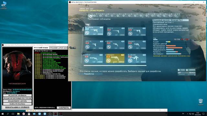The image size is (207, 116).
Task: Open Task View on the taskbar
Action: tap(13, 114)
